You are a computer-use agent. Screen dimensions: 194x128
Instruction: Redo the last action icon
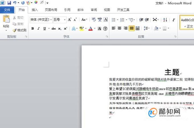click(23, 3)
